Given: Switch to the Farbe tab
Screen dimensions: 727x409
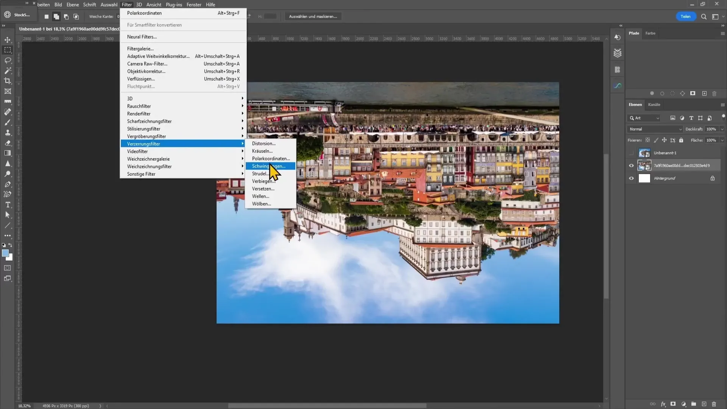Looking at the screenshot, I should pos(651,33).
